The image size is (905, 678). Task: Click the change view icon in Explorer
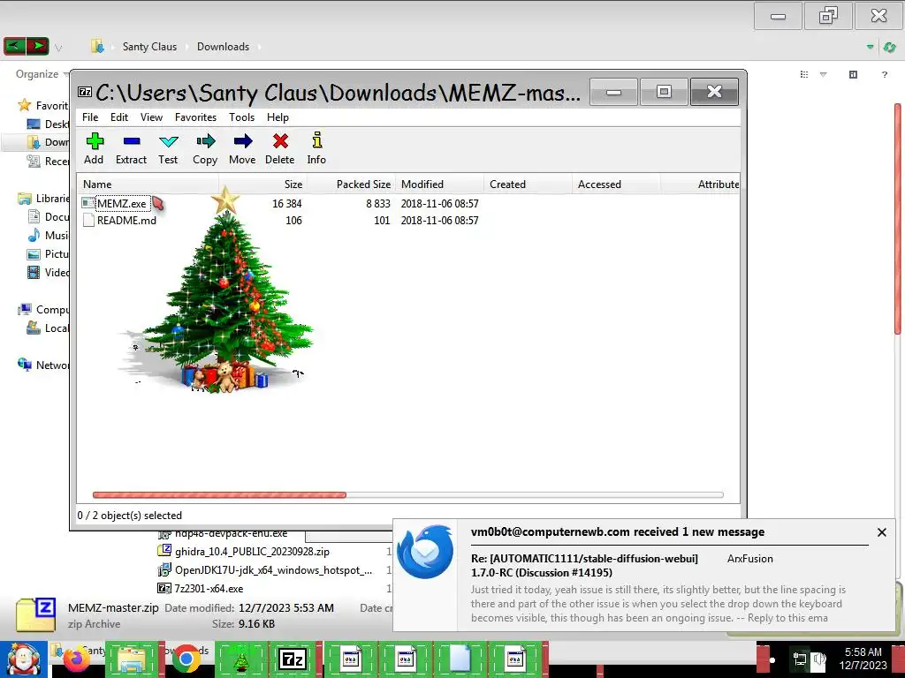point(804,74)
